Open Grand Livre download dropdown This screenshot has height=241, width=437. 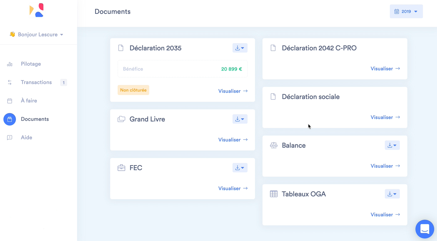[240, 119]
